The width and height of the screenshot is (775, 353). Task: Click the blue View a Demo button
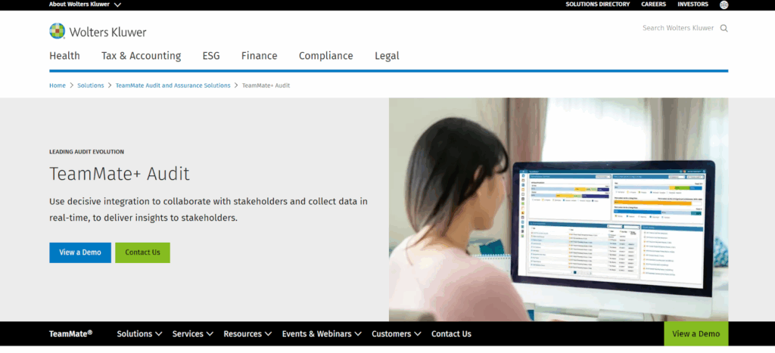click(x=79, y=252)
